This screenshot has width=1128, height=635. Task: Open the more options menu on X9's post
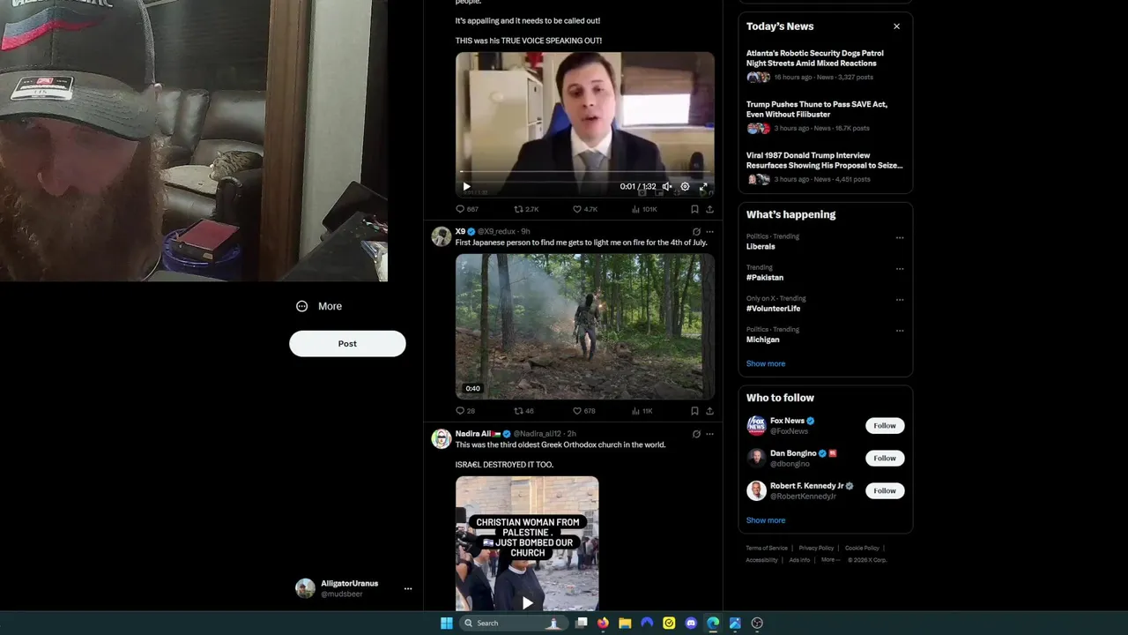(709, 232)
